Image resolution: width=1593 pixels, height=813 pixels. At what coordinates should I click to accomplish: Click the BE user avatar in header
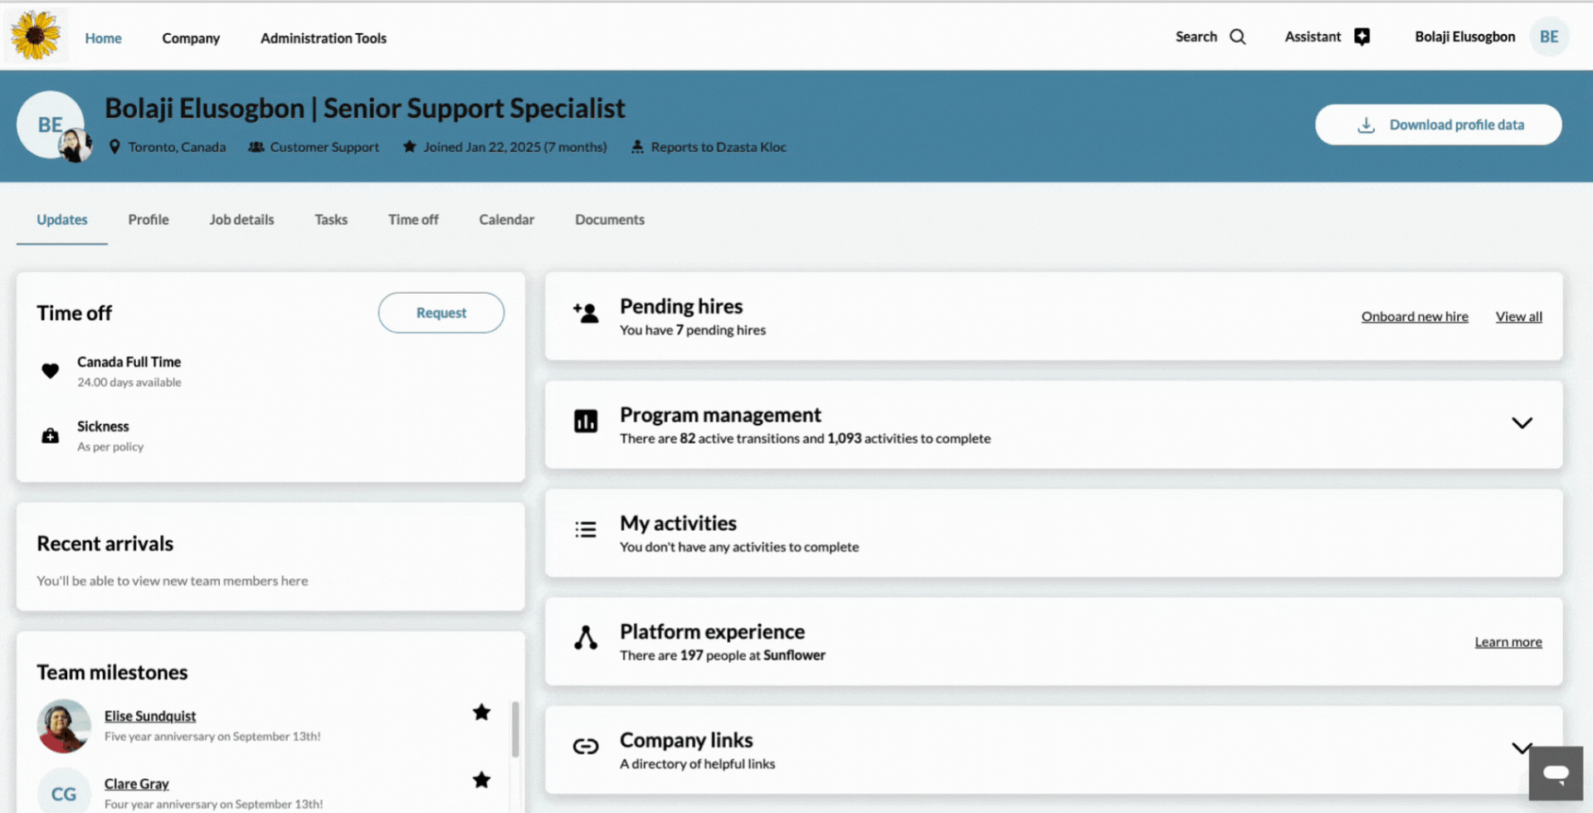(x=1548, y=37)
